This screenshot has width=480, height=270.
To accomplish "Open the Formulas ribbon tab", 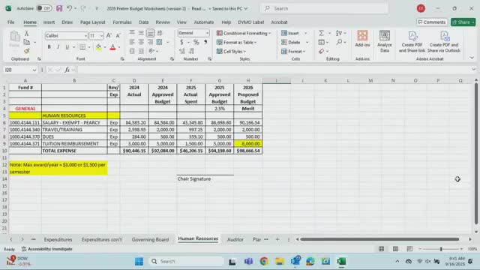I will tap(122, 22).
